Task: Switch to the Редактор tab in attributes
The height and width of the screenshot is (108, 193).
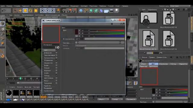Action: 144,66
